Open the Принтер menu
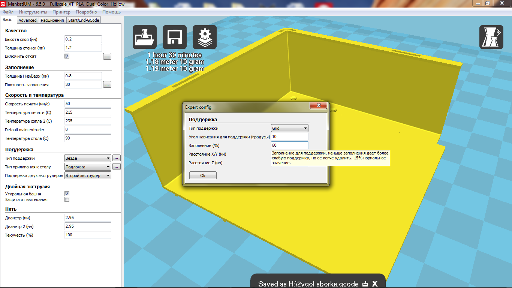The image size is (512, 288). 61,12
